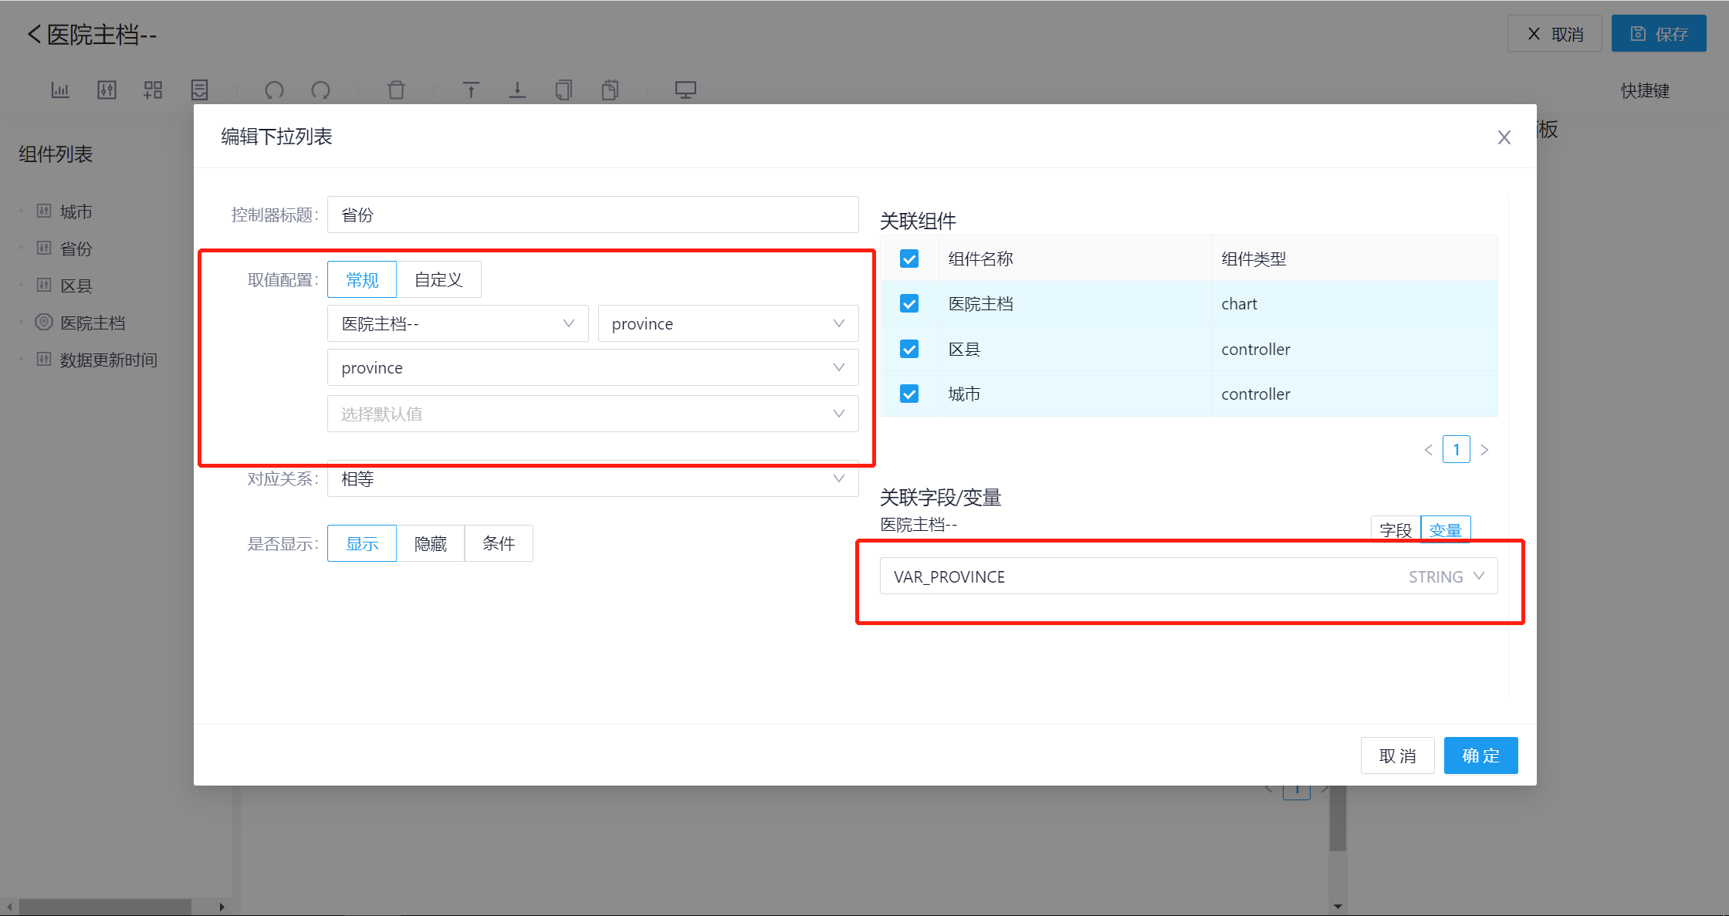Click the 确定 confirm button
The image size is (1729, 916).
[1480, 755]
